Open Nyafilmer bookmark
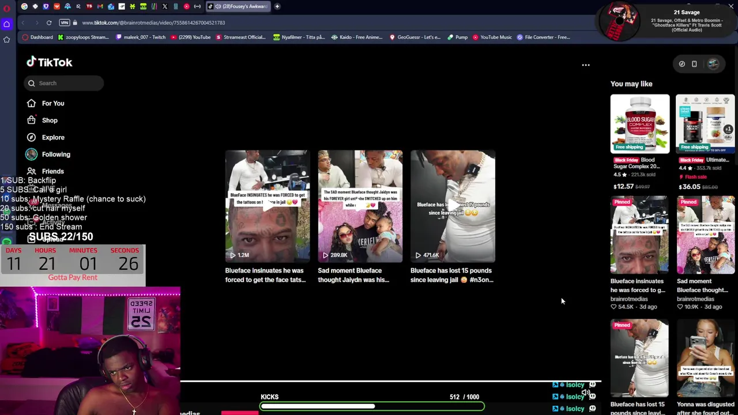 coord(299,37)
